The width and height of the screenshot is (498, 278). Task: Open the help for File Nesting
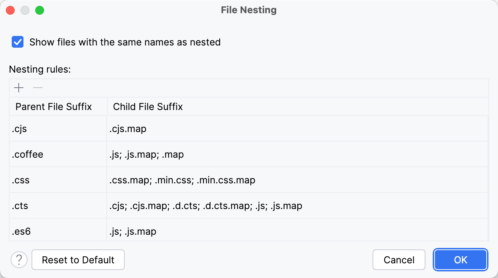coord(19,260)
